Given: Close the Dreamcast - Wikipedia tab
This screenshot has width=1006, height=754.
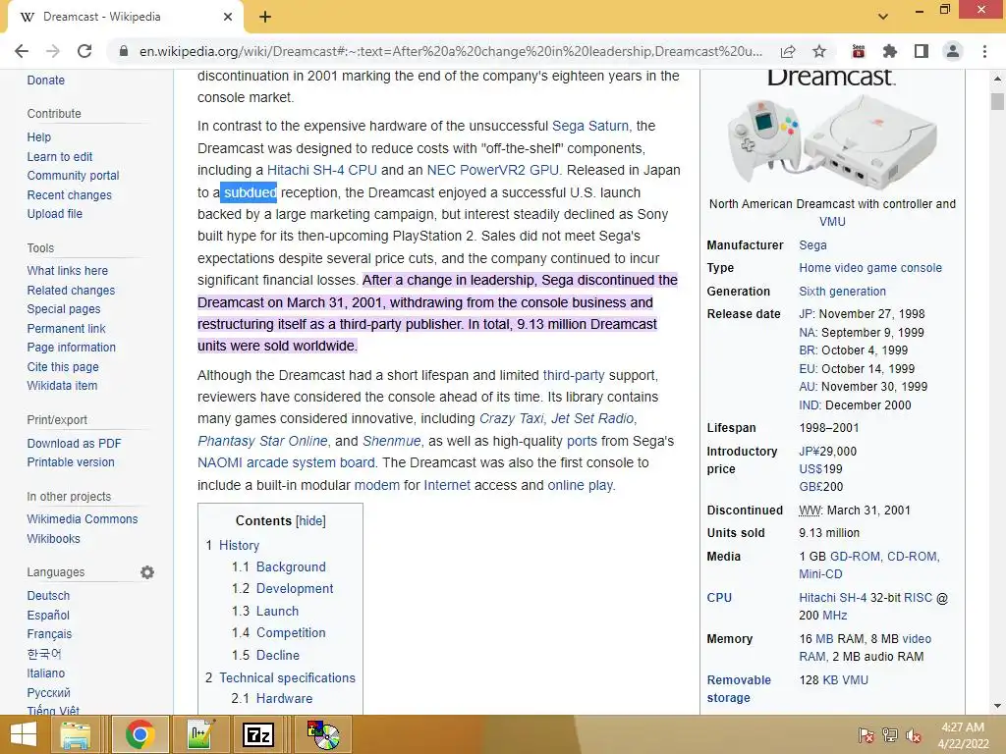Looking at the screenshot, I should coord(228,18).
